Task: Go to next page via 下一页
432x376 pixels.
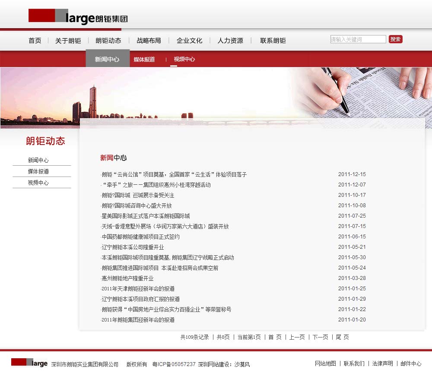Action: click(x=320, y=337)
